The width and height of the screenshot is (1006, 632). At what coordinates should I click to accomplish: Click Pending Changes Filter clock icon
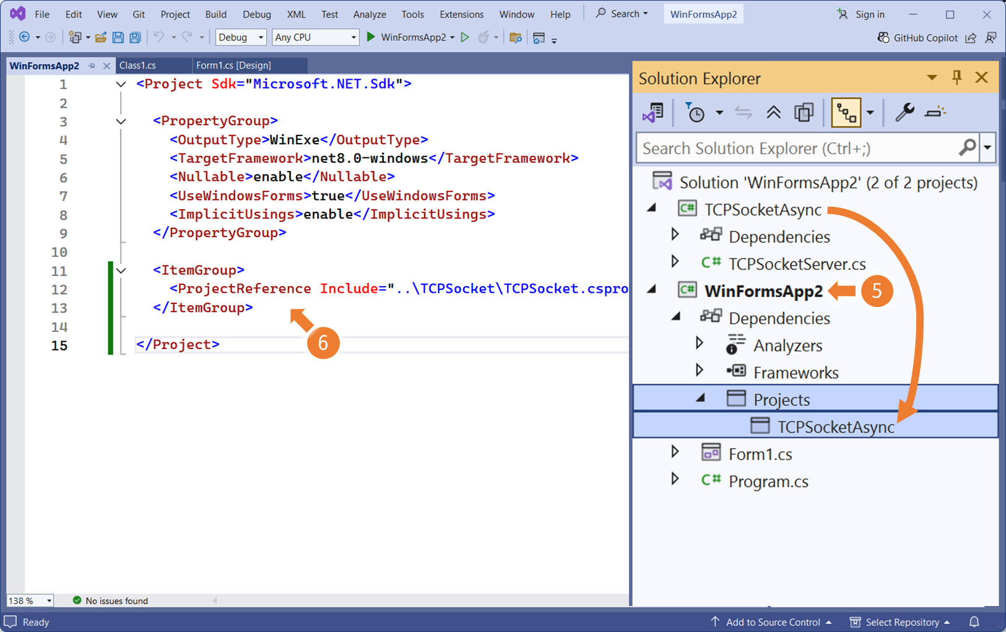pyautogui.click(x=695, y=113)
